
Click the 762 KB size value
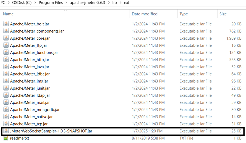pos(235,31)
